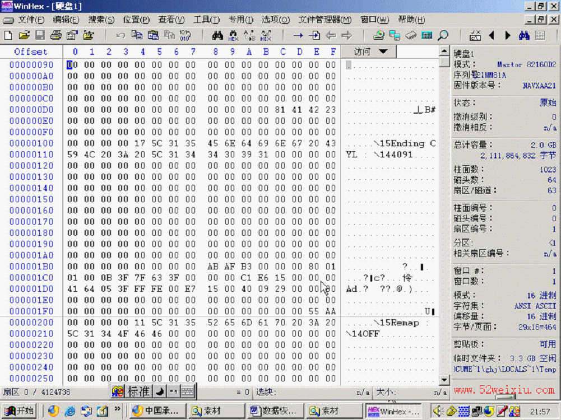Click the Forward navigation arrow icon
561x420 pixels.
(347, 35)
